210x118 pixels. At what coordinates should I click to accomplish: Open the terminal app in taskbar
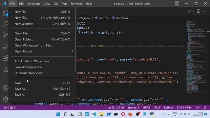click(x=116, y=114)
